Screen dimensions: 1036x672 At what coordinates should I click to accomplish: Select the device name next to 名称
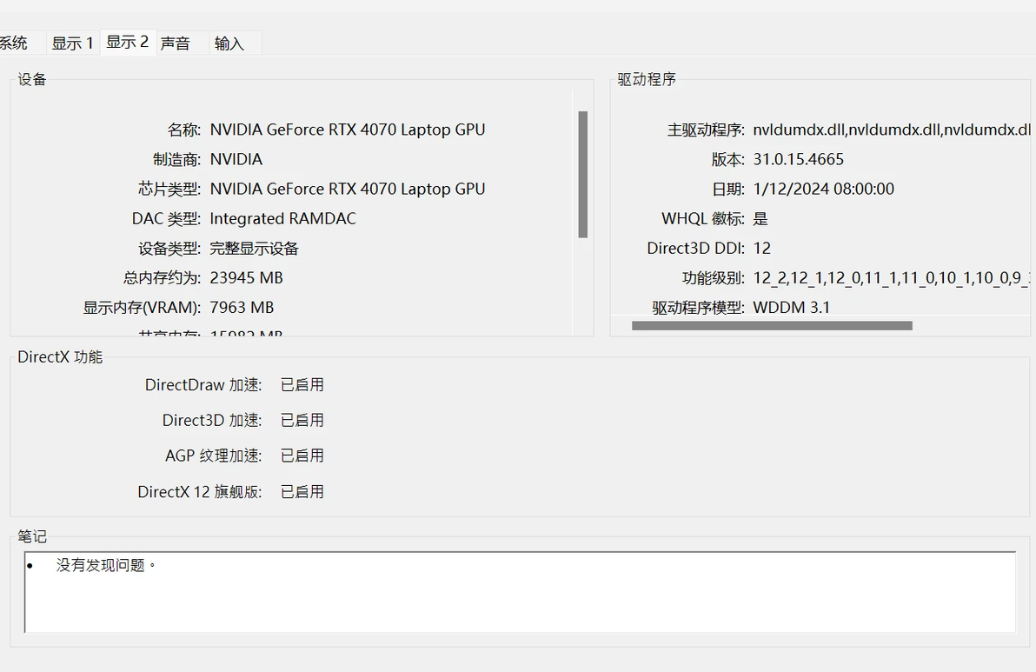pyautogui.click(x=348, y=130)
